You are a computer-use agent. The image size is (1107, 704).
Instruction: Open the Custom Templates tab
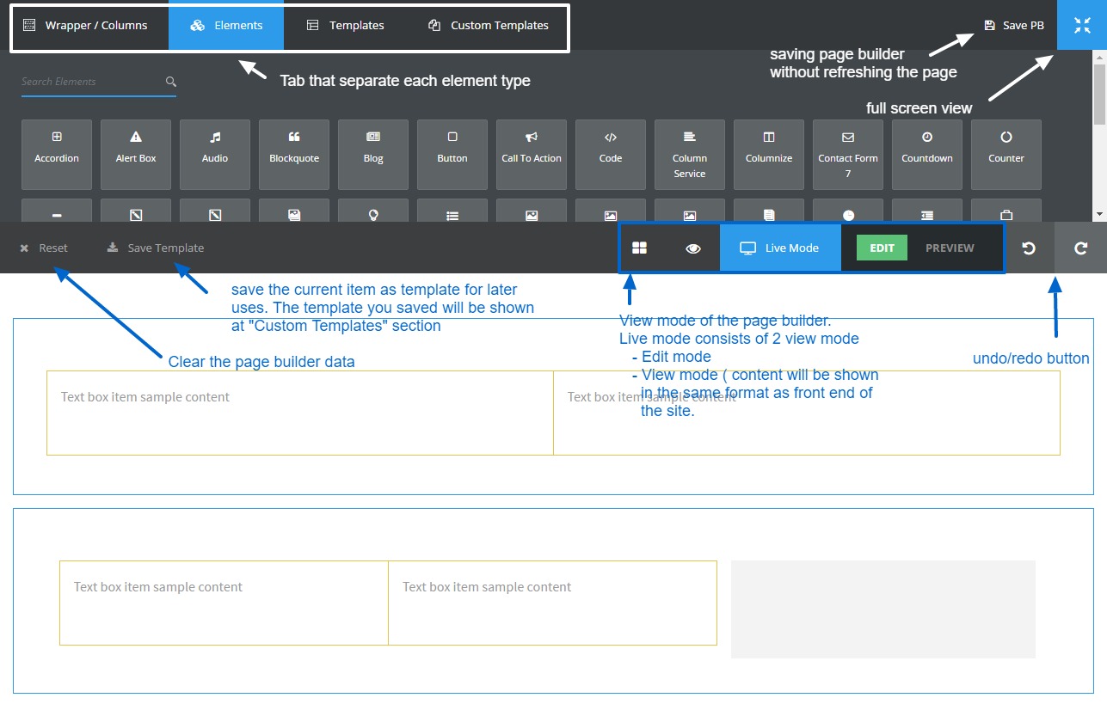pyautogui.click(x=489, y=26)
